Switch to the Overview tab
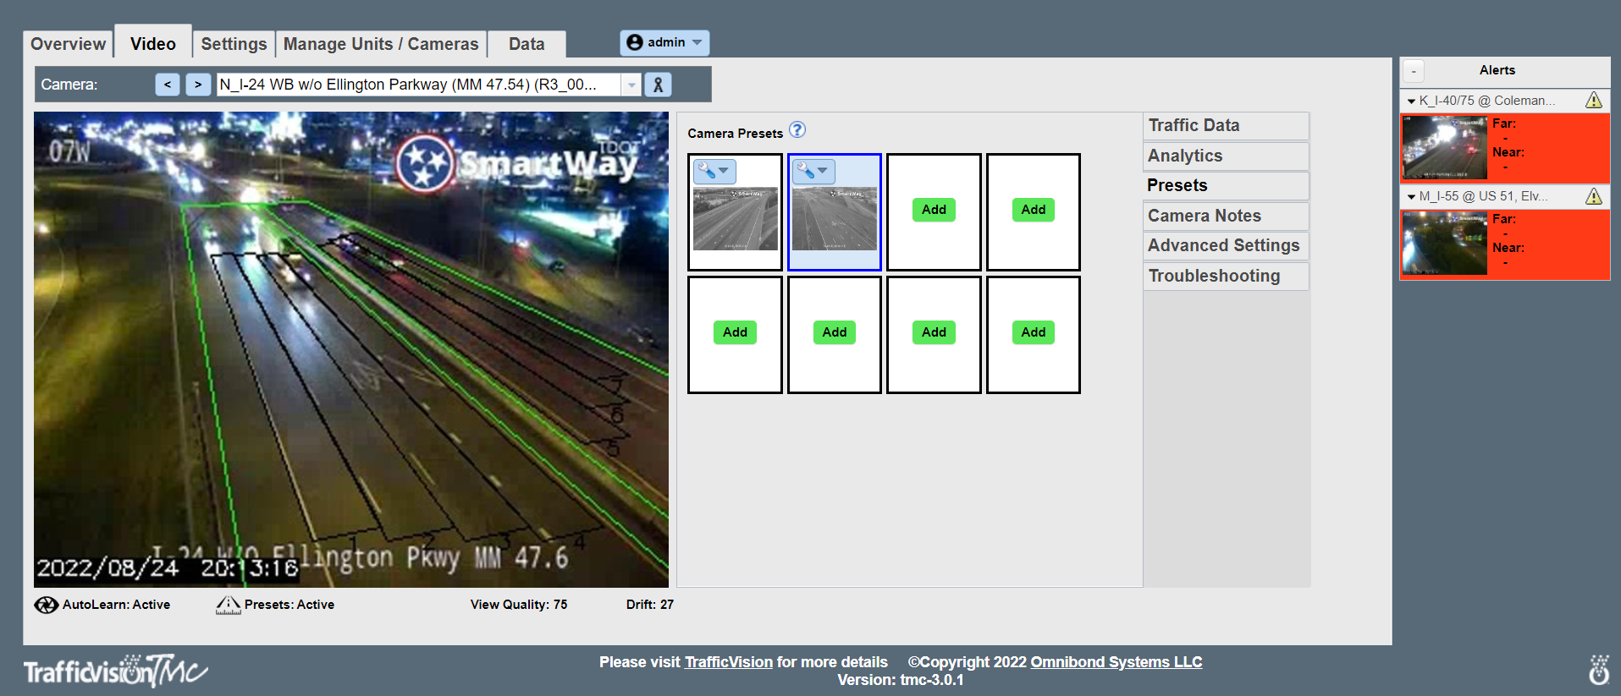Screen dimensions: 1621x696 click(x=68, y=44)
